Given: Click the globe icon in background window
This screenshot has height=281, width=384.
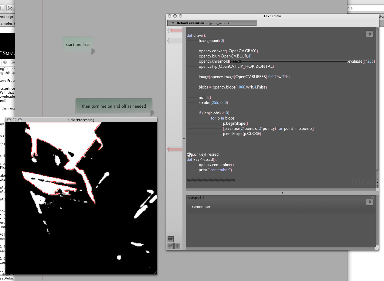Looking at the screenshot, I should point(5,62).
